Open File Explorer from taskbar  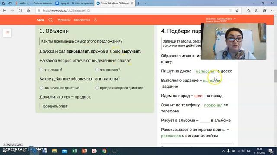click(x=55, y=151)
